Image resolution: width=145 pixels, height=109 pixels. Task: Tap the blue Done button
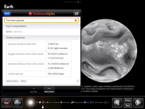tap(7, 14)
